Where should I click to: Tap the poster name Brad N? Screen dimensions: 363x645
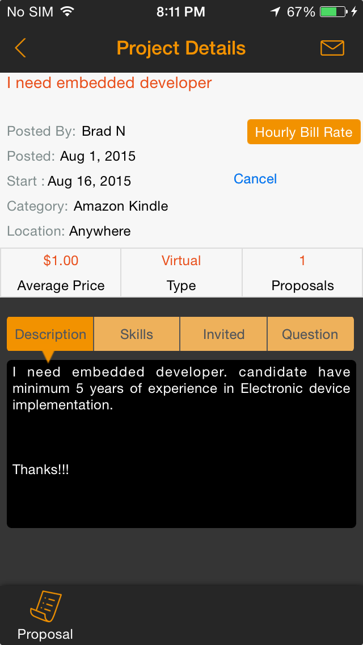[x=103, y=131]
